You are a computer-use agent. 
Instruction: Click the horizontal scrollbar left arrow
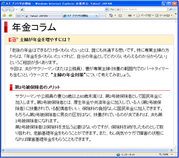point(3,150)
